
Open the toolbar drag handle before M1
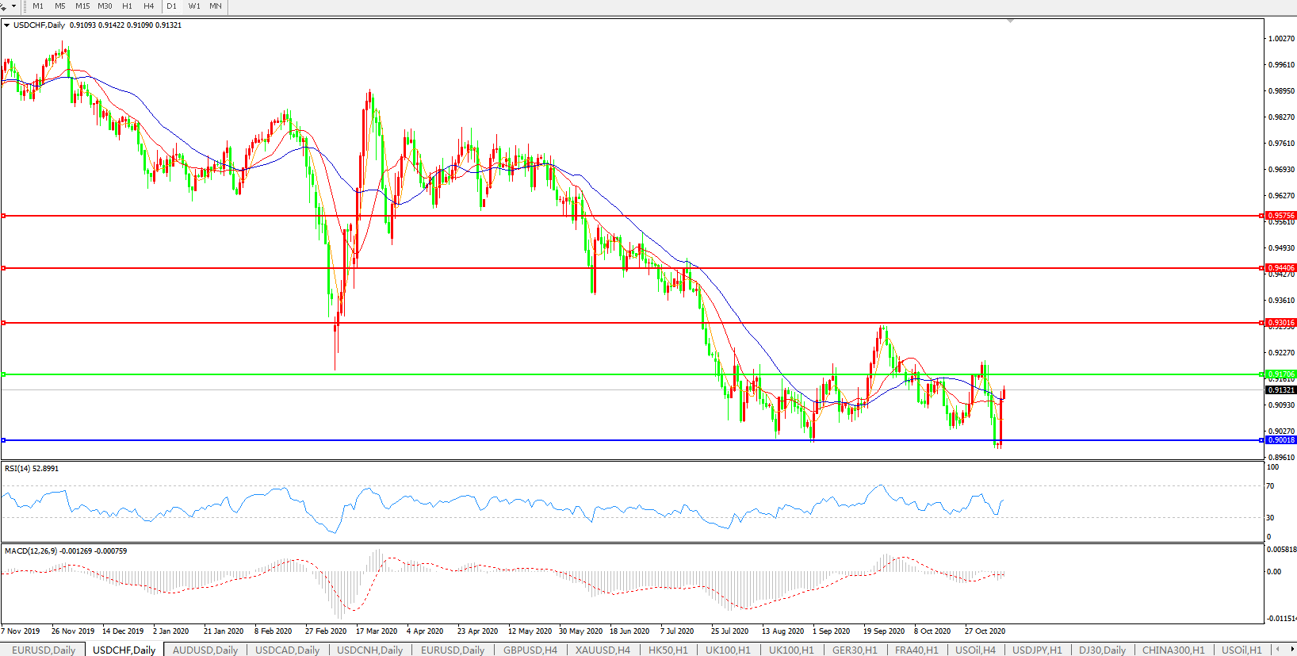click(25, 6)
